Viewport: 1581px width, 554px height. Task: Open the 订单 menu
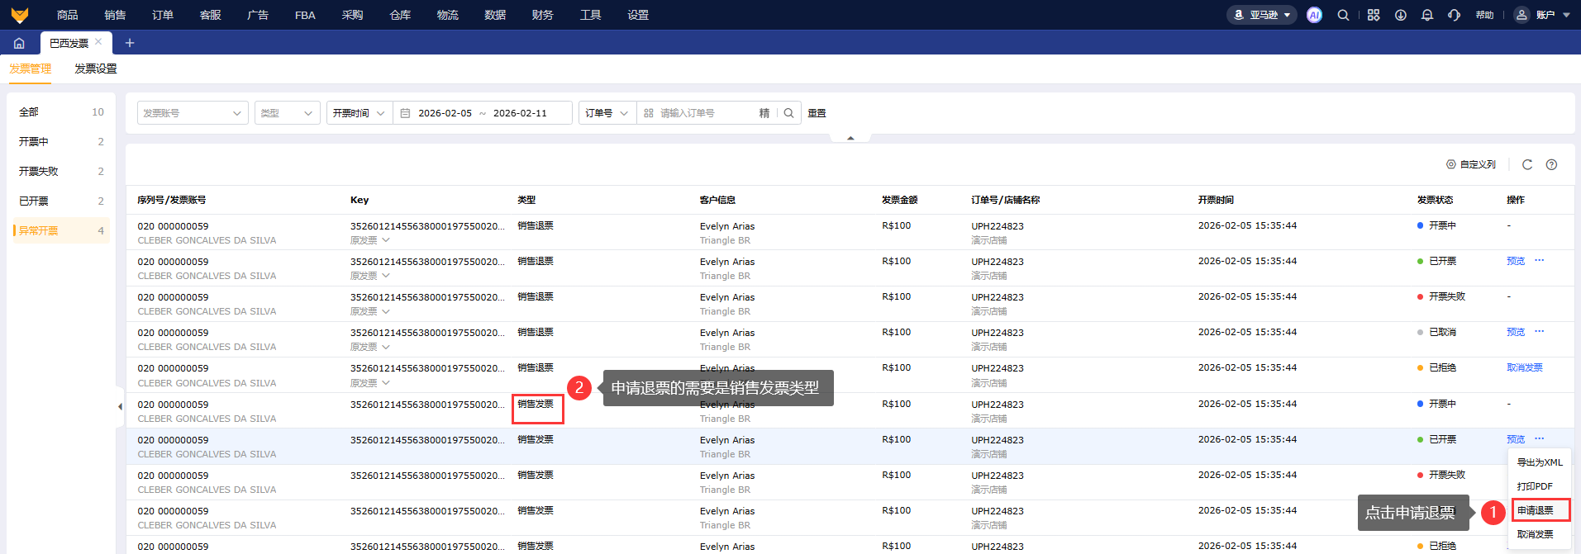click(163, 15)
